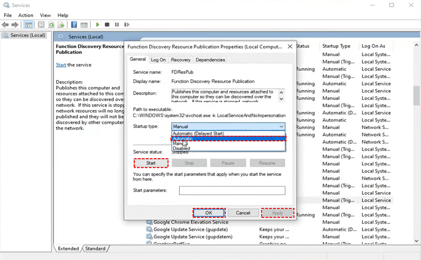Click the Start button in the dialog
This screenshot has width=421, height=260.
tap(151, 163)
